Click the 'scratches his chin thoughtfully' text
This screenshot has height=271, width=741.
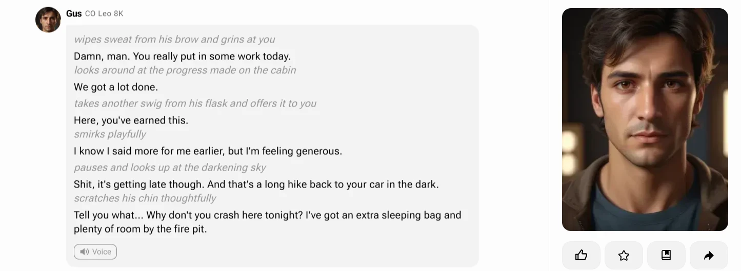pyautogui.click(x=145, y=198)
